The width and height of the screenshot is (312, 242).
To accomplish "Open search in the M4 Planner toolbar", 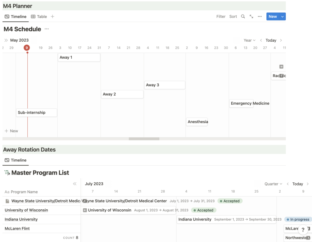I will pos(243,16).
